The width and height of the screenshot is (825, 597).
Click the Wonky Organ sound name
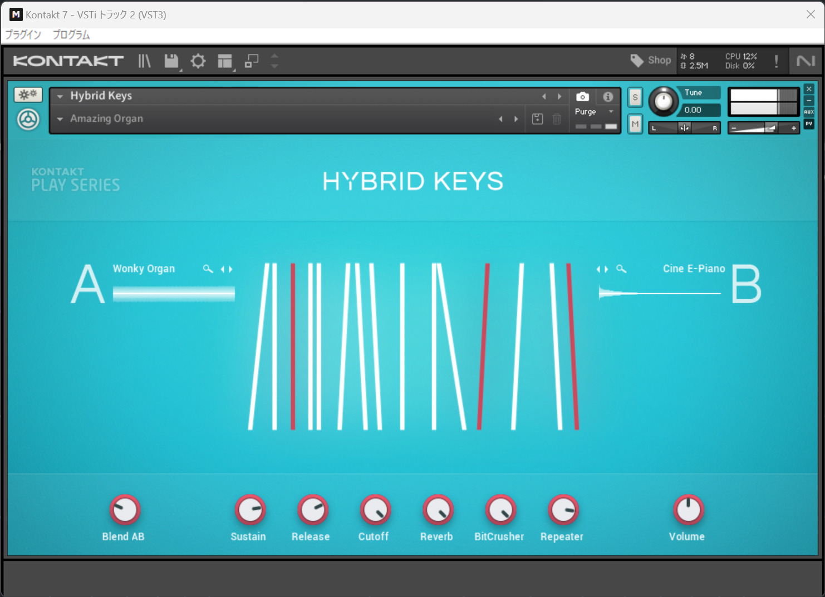click(144, 269)
